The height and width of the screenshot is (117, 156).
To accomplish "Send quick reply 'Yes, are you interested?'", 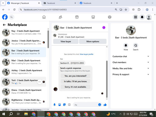I will tap(76, 76).
